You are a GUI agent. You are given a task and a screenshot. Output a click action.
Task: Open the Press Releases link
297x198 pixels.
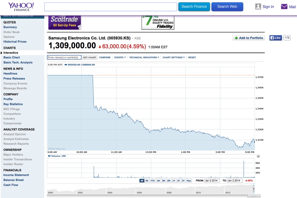pyautogui.click(x=14, y=79)
